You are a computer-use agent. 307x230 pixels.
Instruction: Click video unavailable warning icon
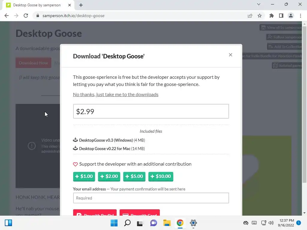pyautogui.click(x=32, y=146)
